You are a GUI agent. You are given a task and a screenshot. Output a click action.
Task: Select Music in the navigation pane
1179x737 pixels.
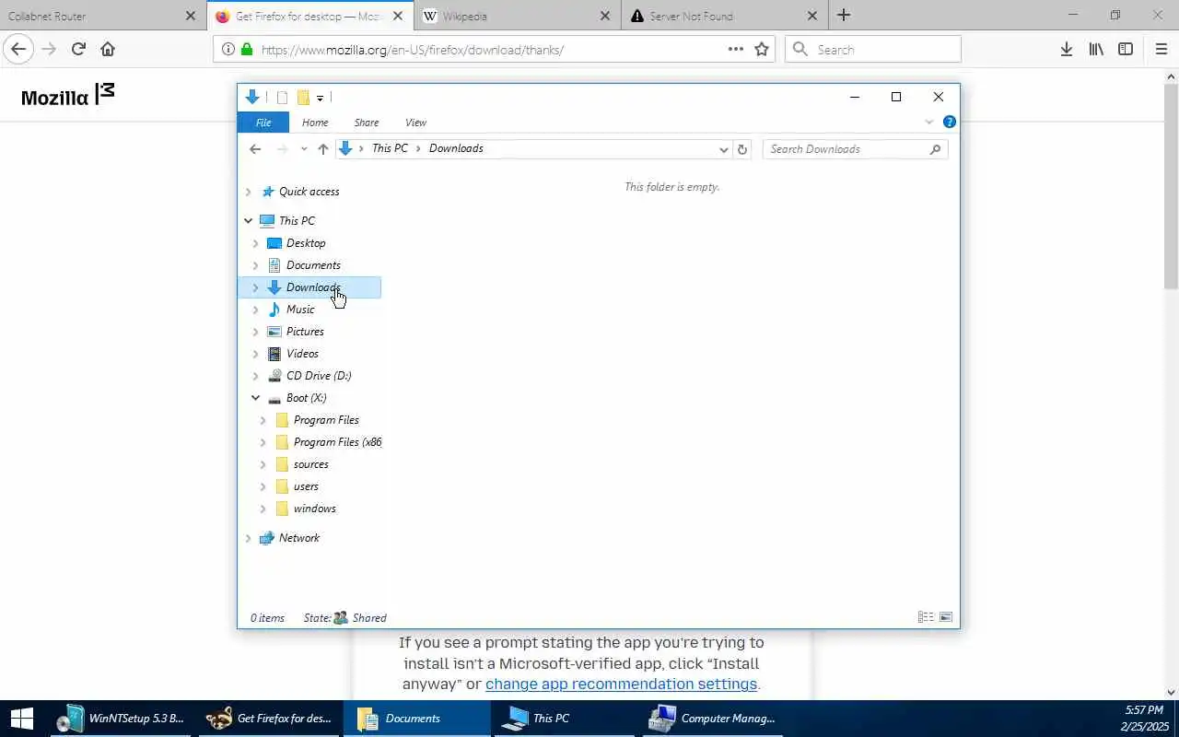pos(300,310)
